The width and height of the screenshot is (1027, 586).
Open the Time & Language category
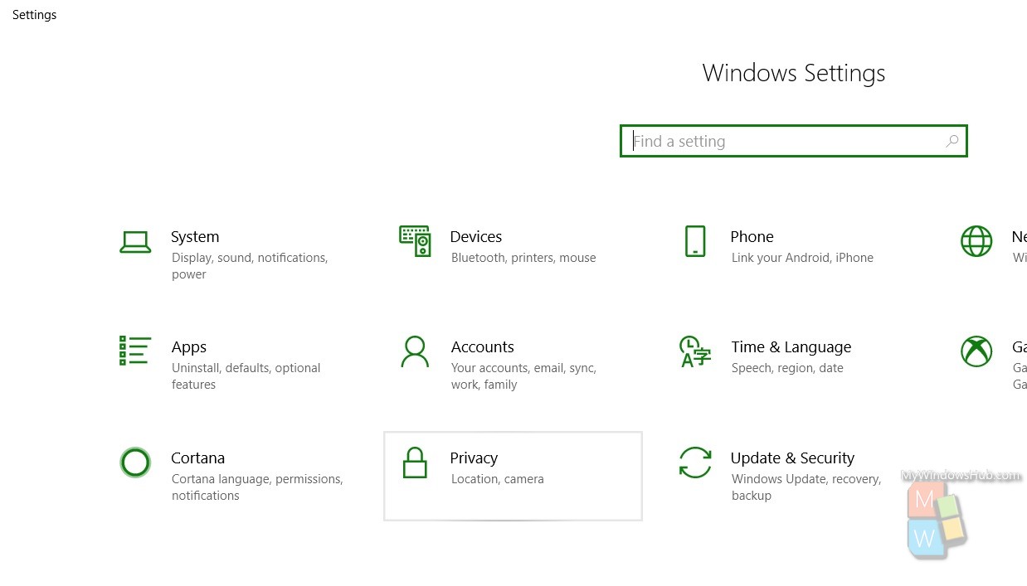click(791, 347)
